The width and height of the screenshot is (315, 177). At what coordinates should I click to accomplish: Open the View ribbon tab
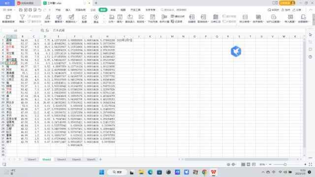click(x=123, y=10)
